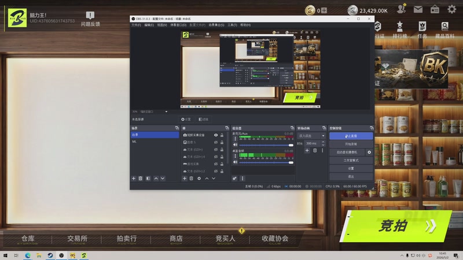Open the 工具(T) menu

tap(232, 25)
